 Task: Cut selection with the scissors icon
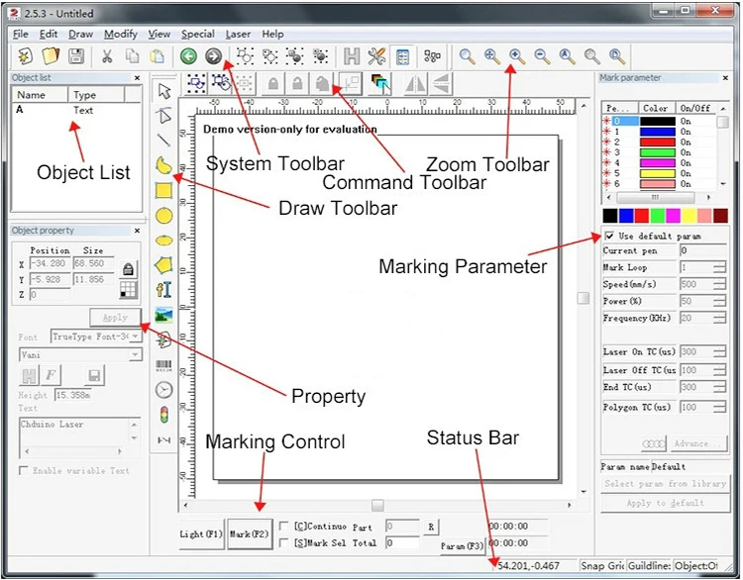(x=107, y=56)
